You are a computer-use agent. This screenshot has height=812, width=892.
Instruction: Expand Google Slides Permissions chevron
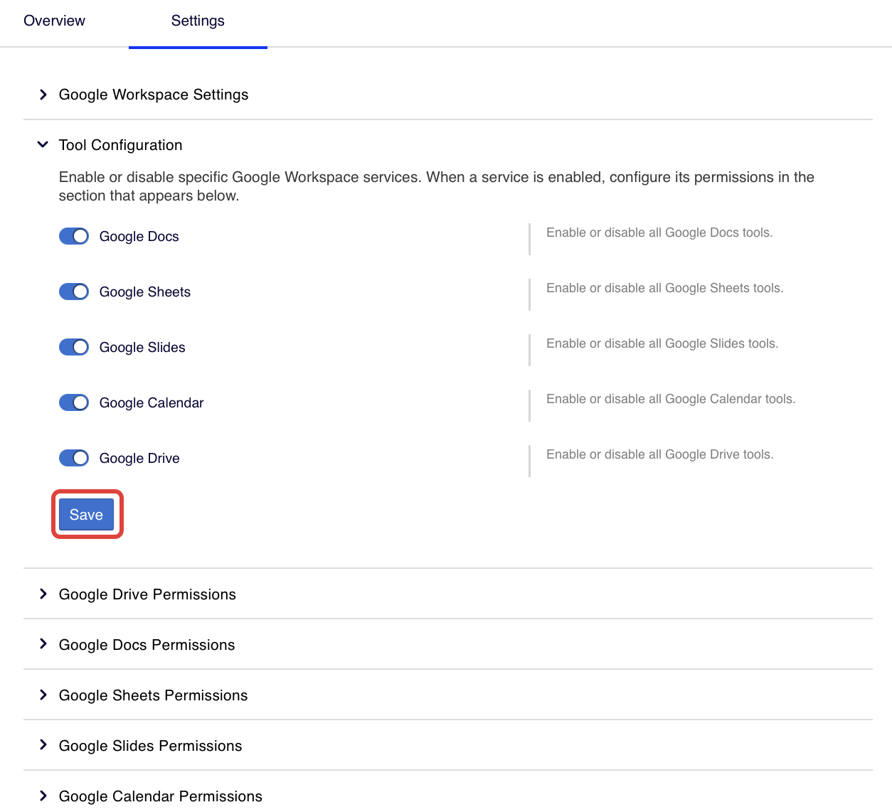[43, 746]
